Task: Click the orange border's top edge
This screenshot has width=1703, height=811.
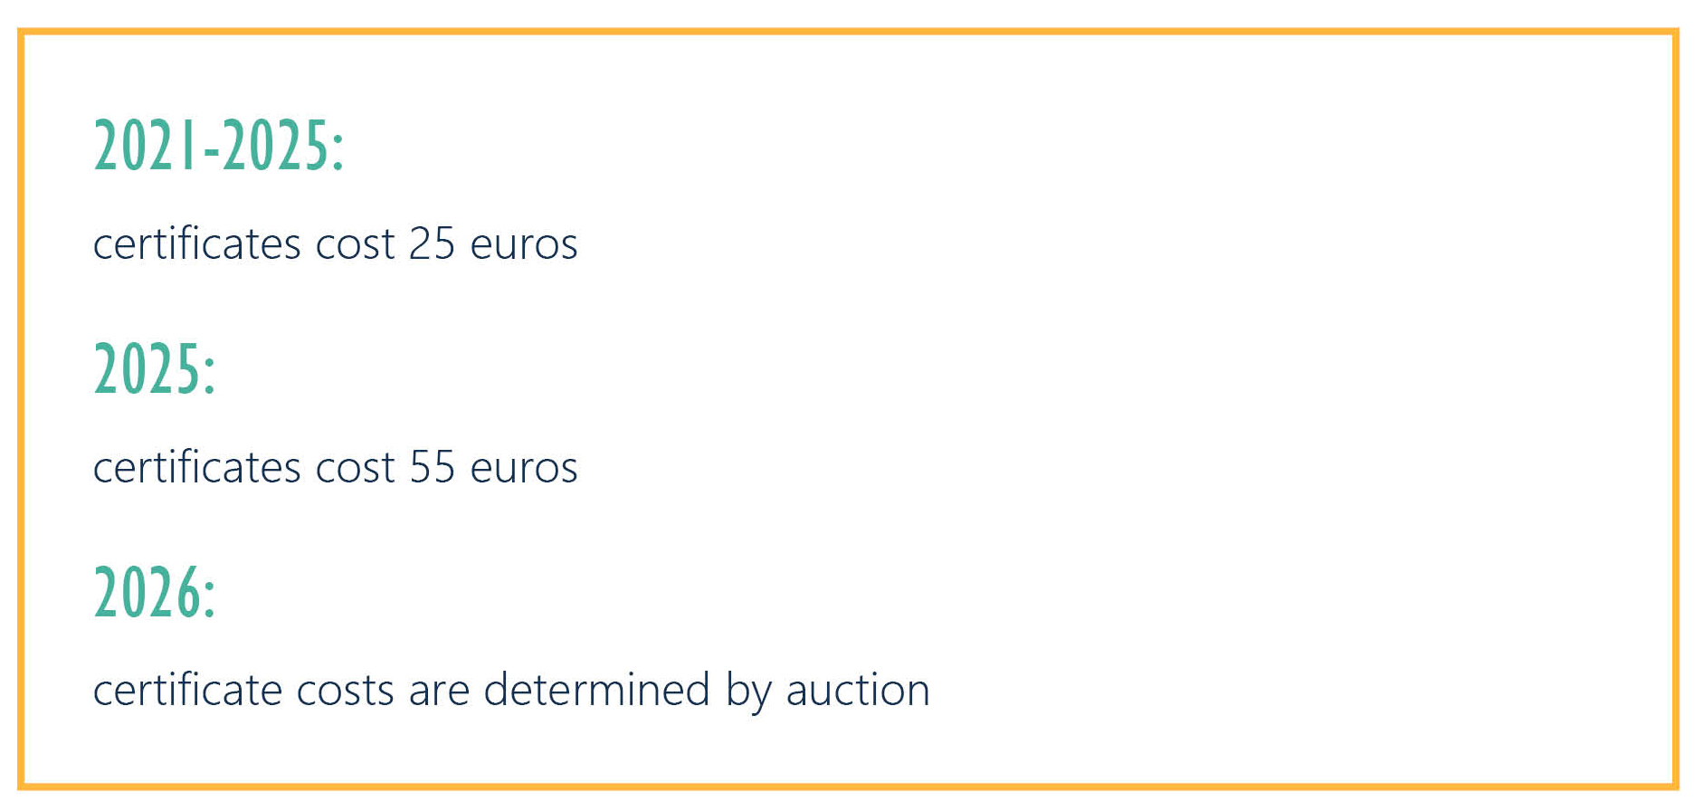Action: point(849,32)
